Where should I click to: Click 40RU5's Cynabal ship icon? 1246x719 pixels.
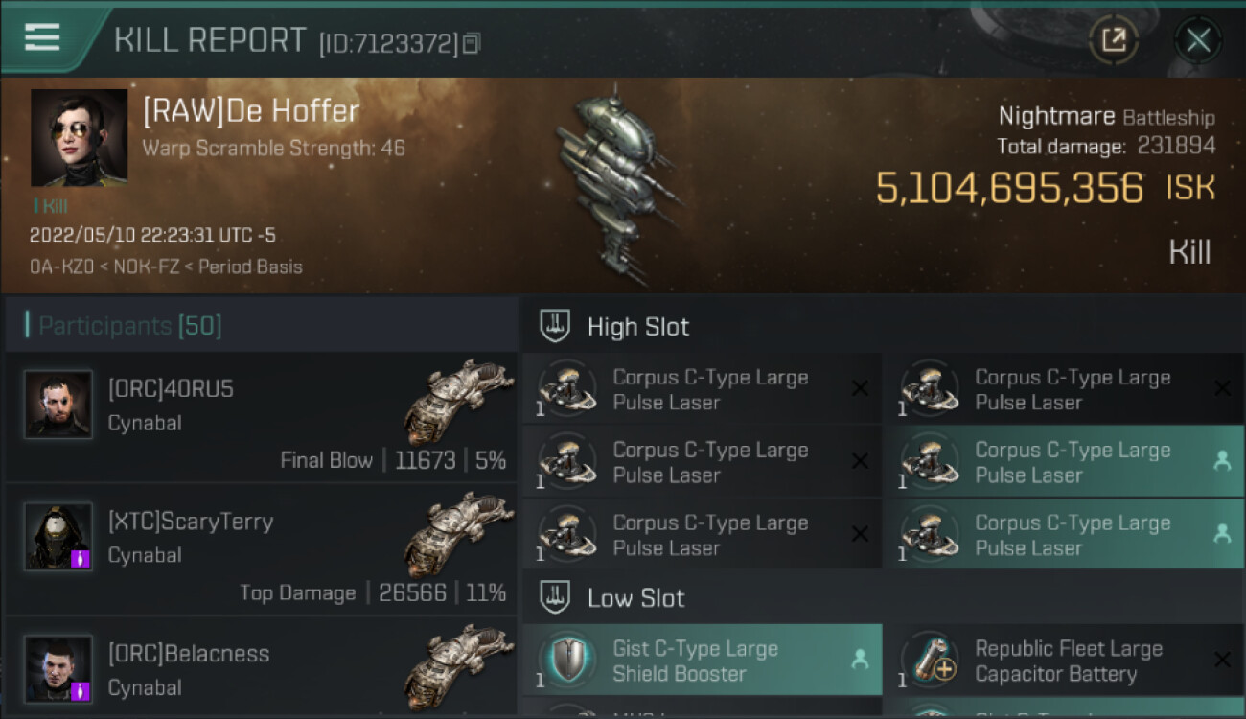pyautogui.click(x=458, y=401)
